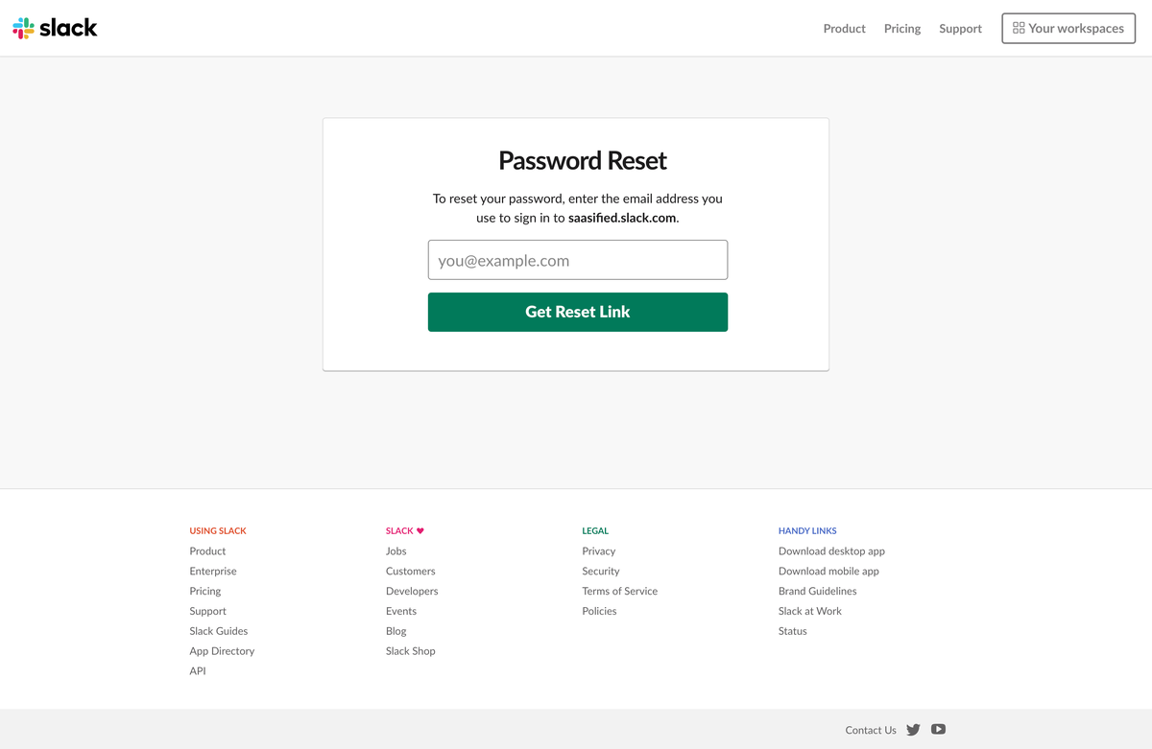Viewport: 1152px width, 749px height.
Task: View Terms of Service link
Action: tap(620, 591)
